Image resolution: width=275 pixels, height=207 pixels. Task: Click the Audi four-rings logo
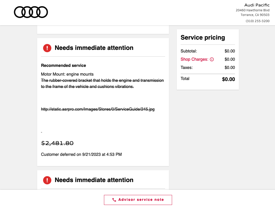[31, 12]
